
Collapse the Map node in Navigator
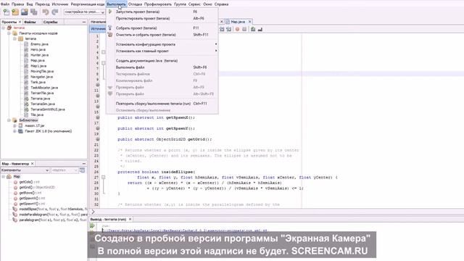pos(3,176)
